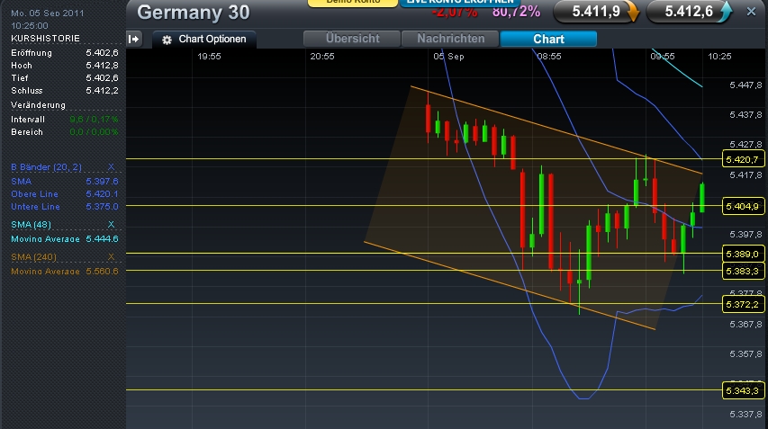Click the 10:25 time axis label
This screenshot has height=429, width=768.
tap(719, 57)
